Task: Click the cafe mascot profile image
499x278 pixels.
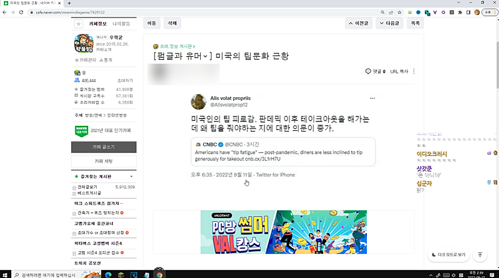Action: (84, 43)
